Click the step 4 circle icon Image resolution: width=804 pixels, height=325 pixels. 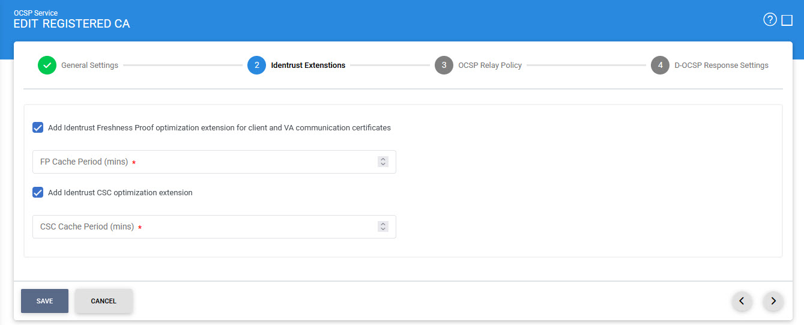click(660, 65)
